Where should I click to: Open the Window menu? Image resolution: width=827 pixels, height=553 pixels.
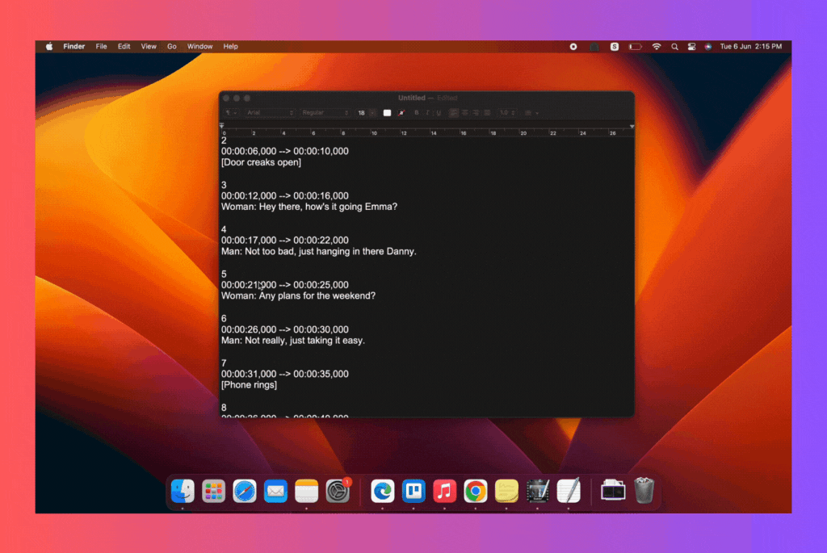200,47
